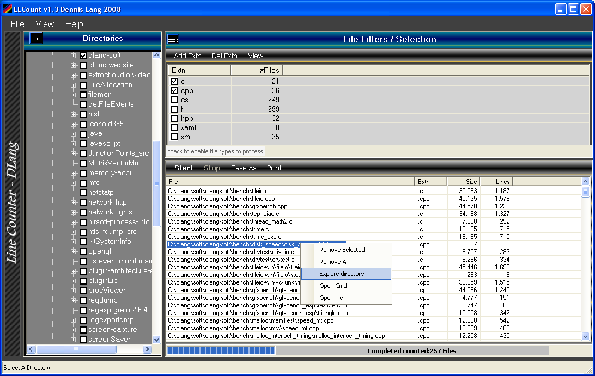Expand the java tree node

[x=73, y=134]
